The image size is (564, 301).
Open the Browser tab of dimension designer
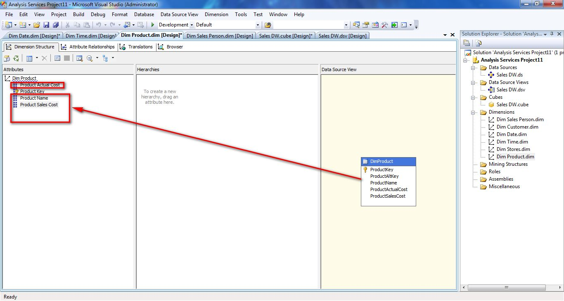[171, 47]
